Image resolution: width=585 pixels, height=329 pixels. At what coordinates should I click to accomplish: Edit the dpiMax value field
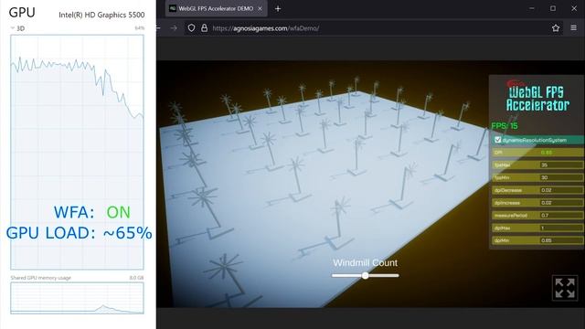(560, 228)
